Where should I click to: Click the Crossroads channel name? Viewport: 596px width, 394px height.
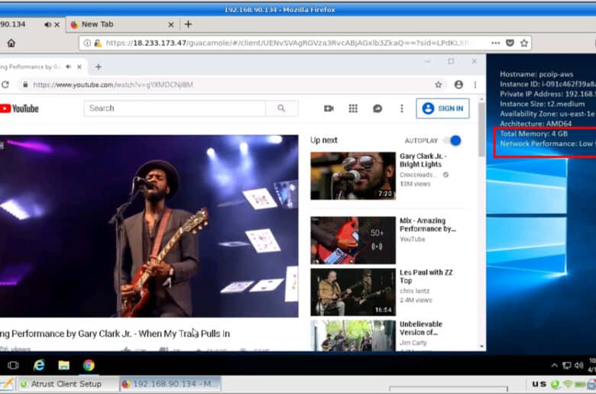(416, 175)
